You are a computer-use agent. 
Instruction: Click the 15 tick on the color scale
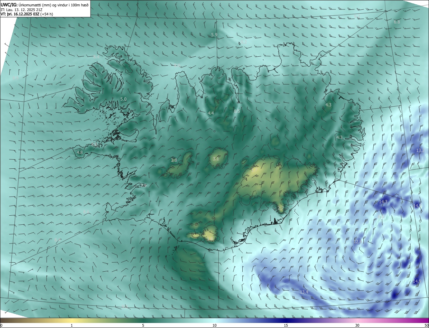tap(286, 325)
